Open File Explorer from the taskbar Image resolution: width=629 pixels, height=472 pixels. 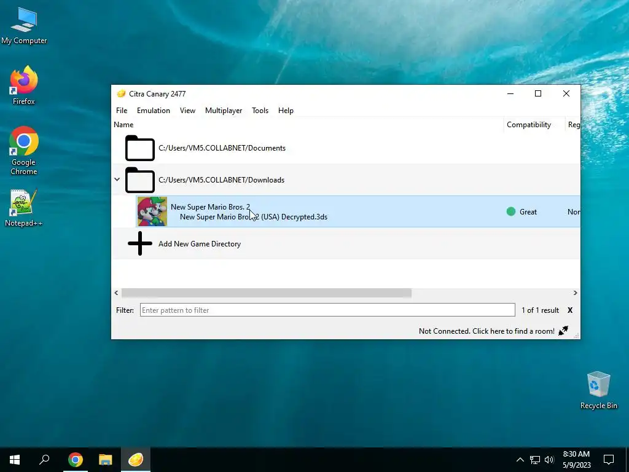[x=106, y=460]
